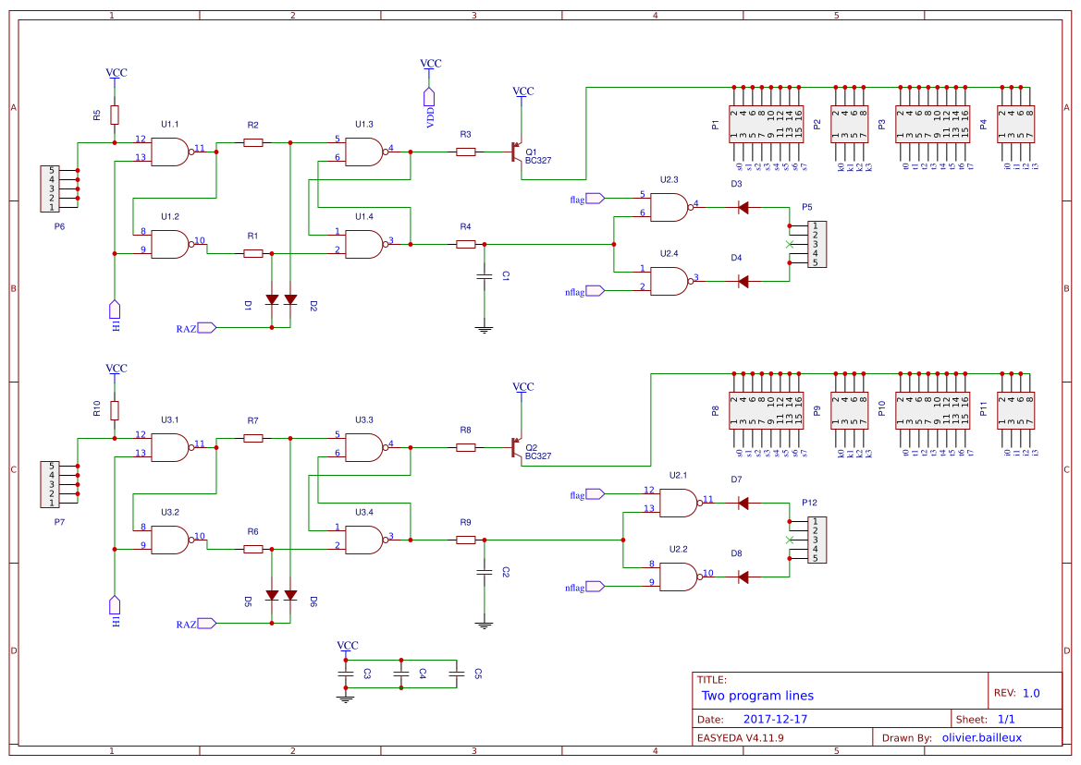Click the olivier.bailleux author link
Viewport: 1081px width, 765px height.
[x=983, y=736]
